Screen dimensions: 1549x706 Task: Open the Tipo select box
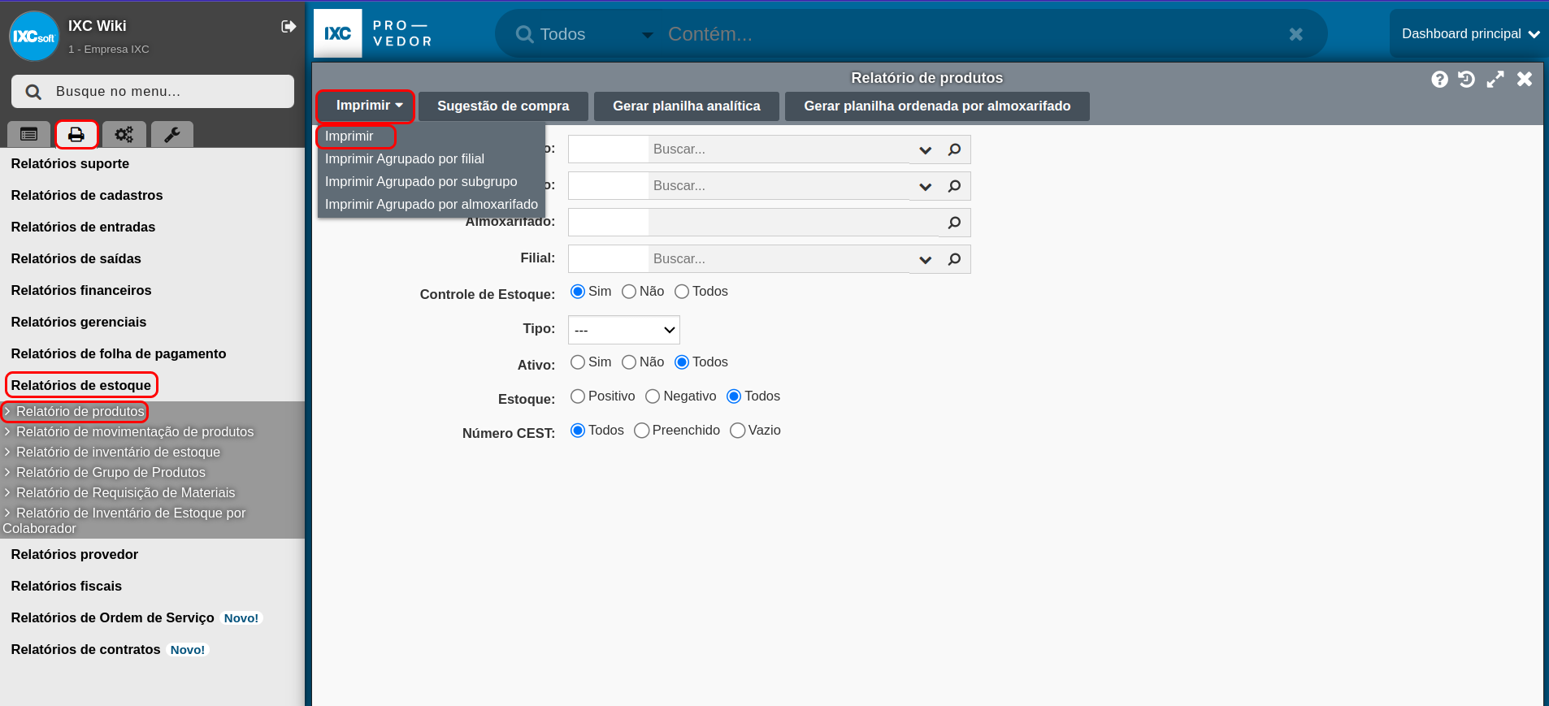[x=623, y=330]
